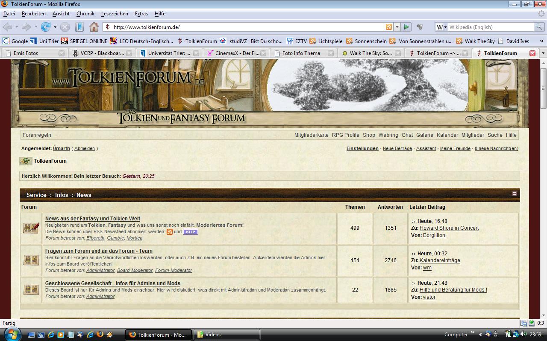The height and width of the screenshot is (341, 547).
Task: Open the LEO Deutsch-Englisch bookmark
Action: tap(142, 41)
